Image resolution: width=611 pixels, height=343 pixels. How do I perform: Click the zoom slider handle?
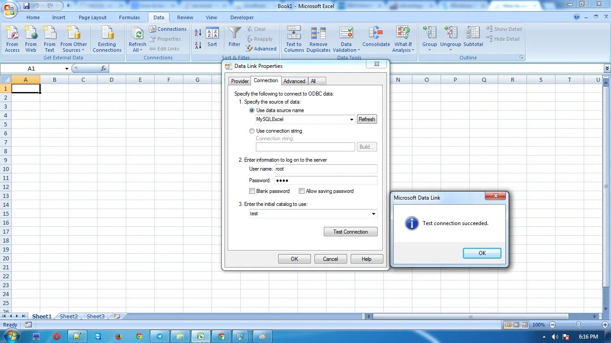578,325
